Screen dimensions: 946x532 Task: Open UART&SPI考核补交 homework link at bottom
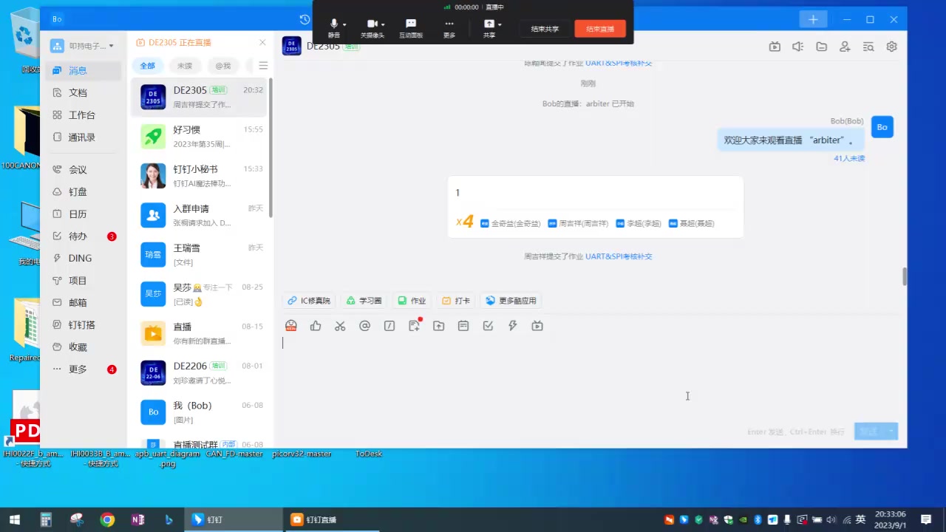(619, 256)
